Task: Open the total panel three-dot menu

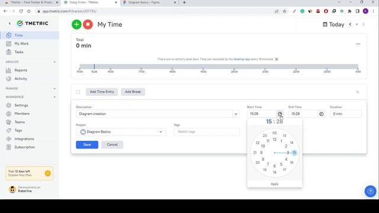Action: coord(358,44)
